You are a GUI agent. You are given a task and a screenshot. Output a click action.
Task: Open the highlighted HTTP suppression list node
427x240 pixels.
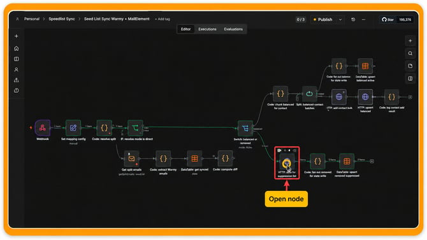287,162
